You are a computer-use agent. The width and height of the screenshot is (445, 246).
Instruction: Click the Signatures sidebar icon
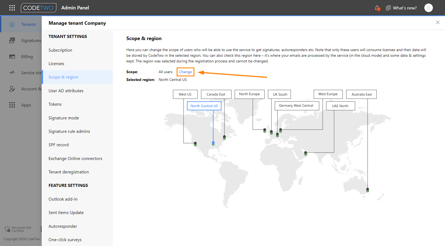[12, 40]
